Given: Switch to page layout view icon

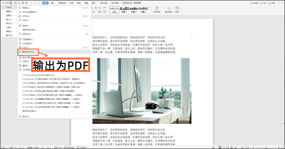Looking at the screenshot, I should pos(220,147).
